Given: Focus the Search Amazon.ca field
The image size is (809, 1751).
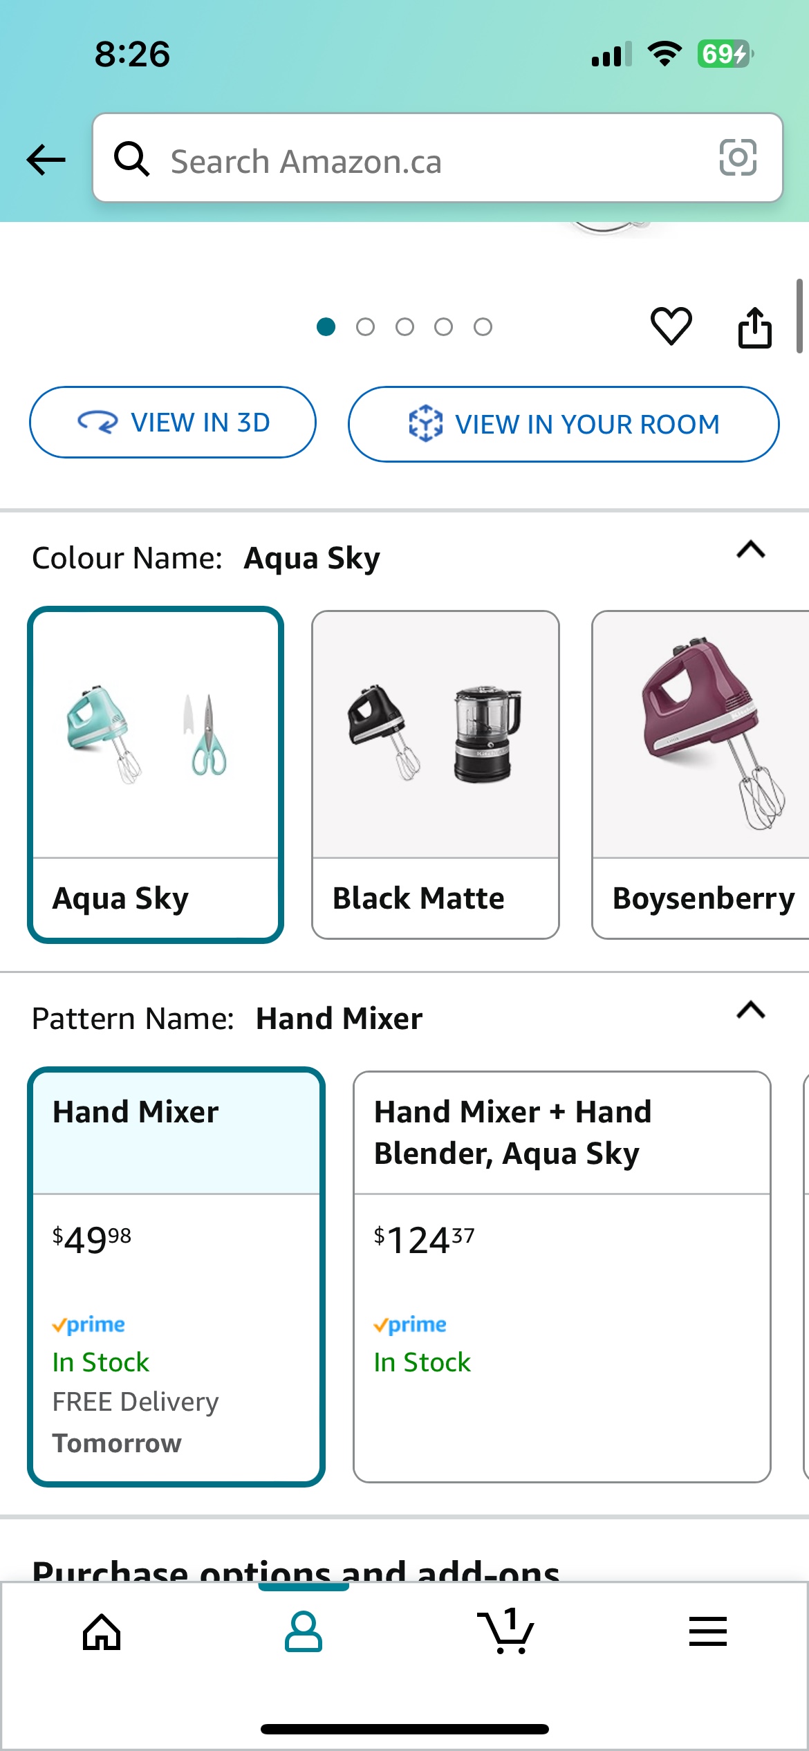Looking at the screenshot, I should click(429, 160).
